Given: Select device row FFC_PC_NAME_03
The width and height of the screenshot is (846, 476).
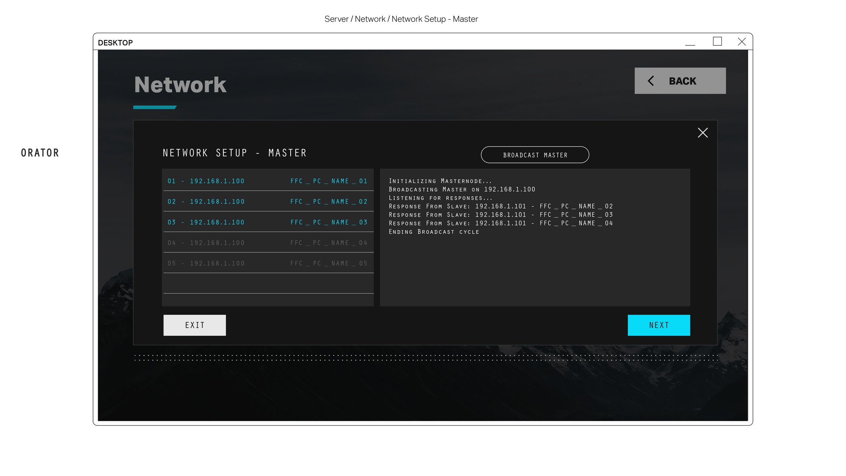Looking at the screenshot, I should [268, 222].
